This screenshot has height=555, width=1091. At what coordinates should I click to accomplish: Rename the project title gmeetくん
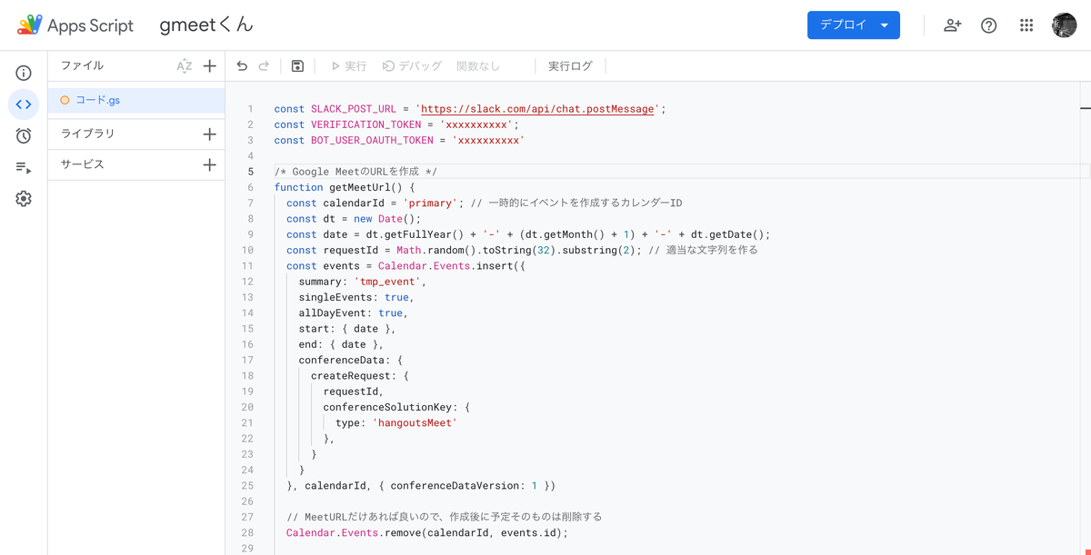tap(206, 25)
